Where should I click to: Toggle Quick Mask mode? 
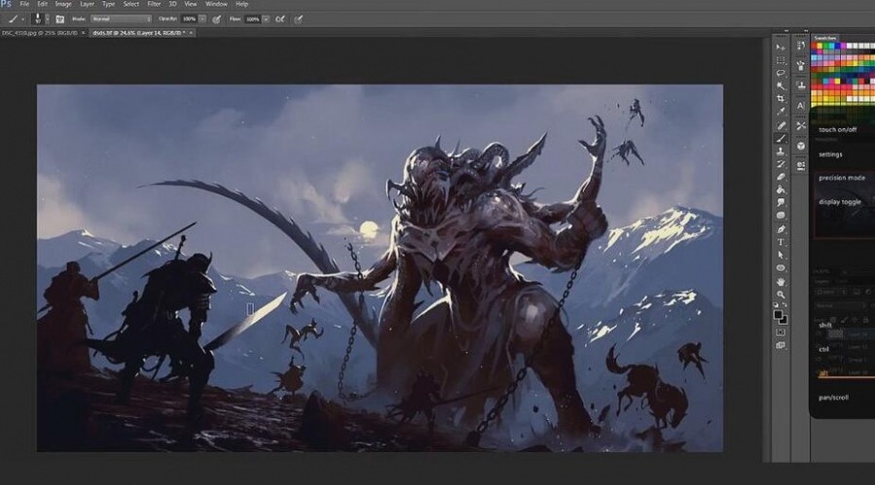point(781,332)
